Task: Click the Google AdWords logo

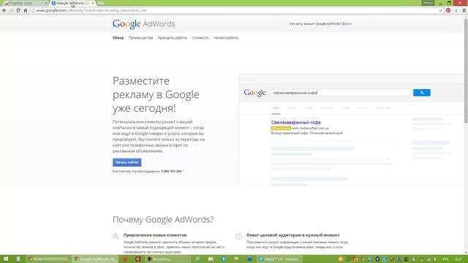Action: 144,24
